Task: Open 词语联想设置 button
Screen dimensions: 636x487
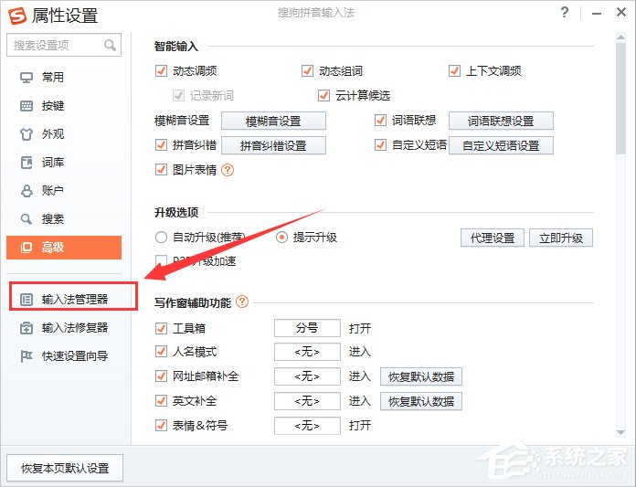Action: tap(501, 121)
